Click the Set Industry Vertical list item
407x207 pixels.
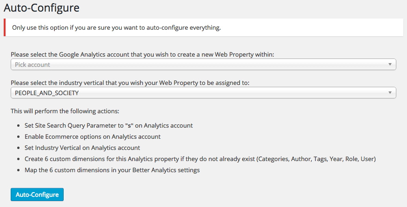(82, 148)
